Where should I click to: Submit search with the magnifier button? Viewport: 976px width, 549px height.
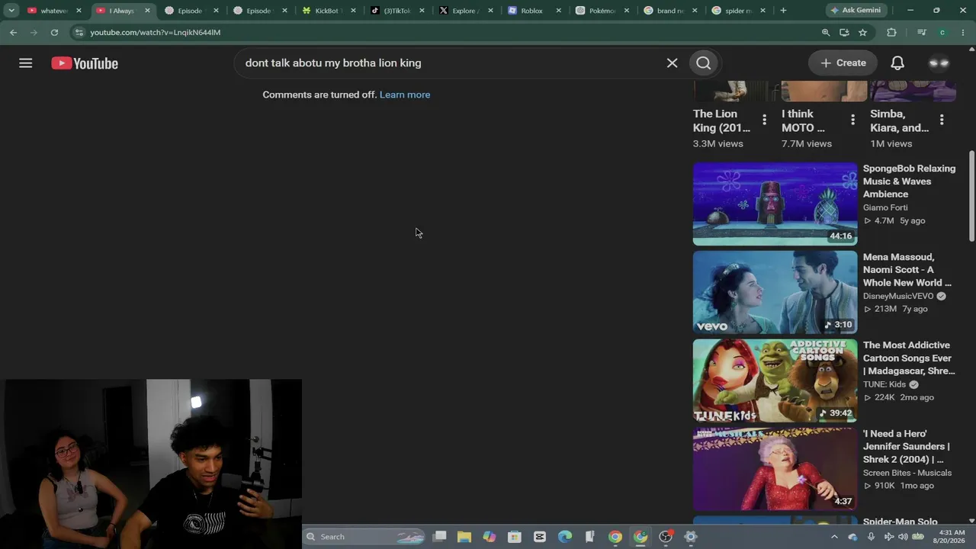(704, 63)
